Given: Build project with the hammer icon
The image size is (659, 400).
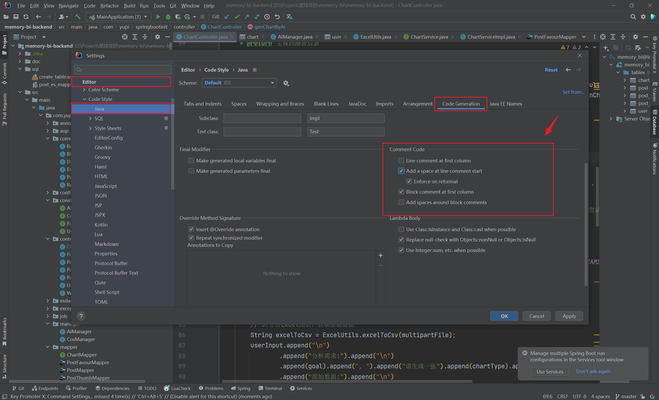Looking at the screenshot, I should pos(78,17).
